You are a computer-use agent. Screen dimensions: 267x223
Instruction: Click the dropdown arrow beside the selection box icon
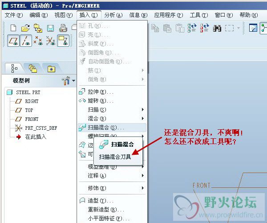point(239,28)
